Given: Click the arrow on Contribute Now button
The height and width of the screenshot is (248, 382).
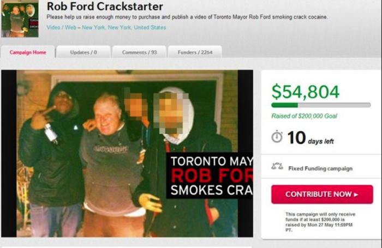Looking at the screenshot, I should (x=356, y=195).
